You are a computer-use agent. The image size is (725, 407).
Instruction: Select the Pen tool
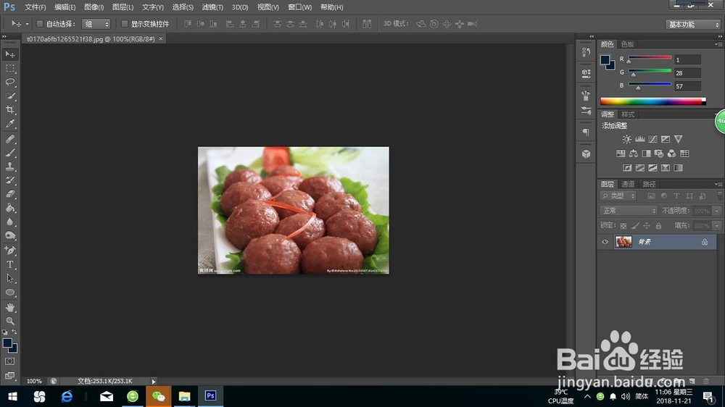(9, 251)
